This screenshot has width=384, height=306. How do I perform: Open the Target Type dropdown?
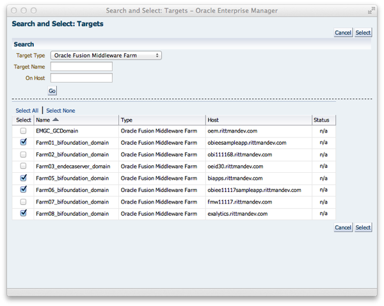tap(106, 55)
